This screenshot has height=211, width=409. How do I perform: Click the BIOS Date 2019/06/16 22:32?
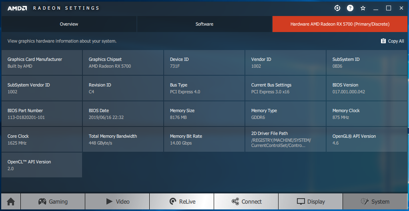pyautogui.click(x=106, y=117)
